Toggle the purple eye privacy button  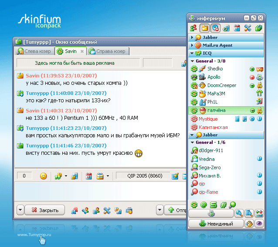click(259, 223)
